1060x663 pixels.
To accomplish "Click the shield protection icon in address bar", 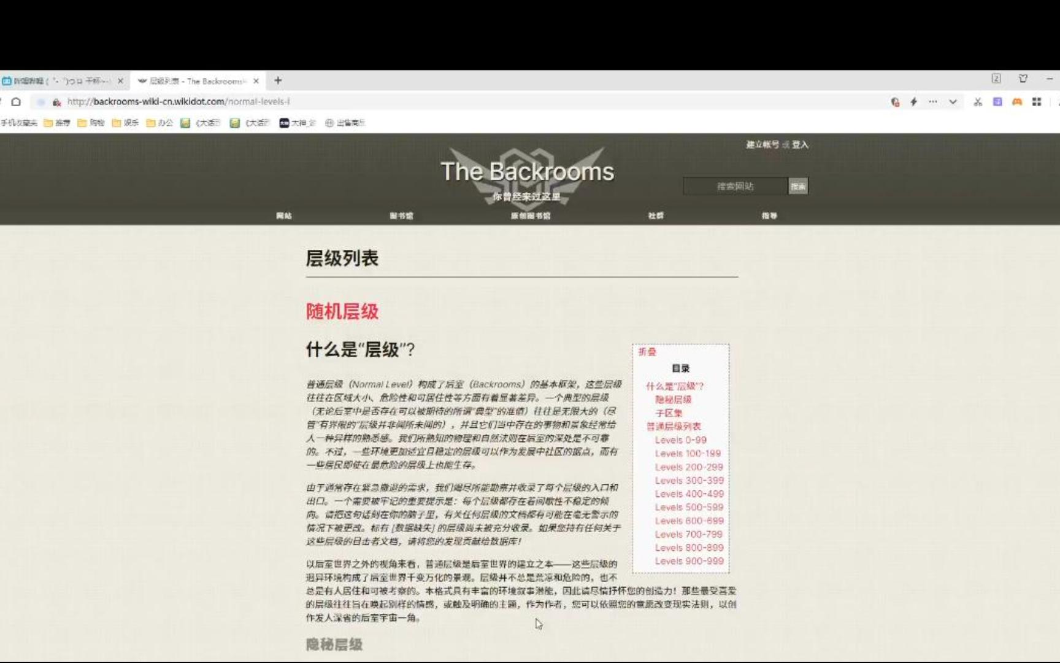I will tap(895, 102).
